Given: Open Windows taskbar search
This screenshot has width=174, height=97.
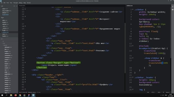Looking at the screenshot, I should click(x=7, y=95).
